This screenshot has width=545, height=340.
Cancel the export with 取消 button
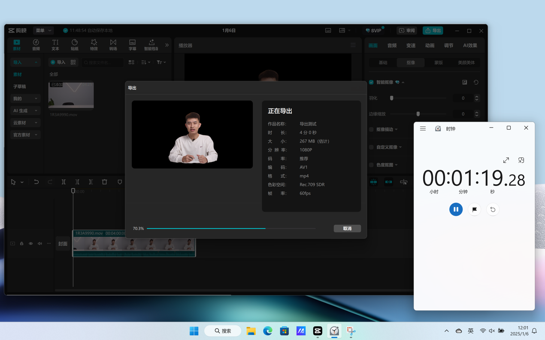[x=347, y=229]
